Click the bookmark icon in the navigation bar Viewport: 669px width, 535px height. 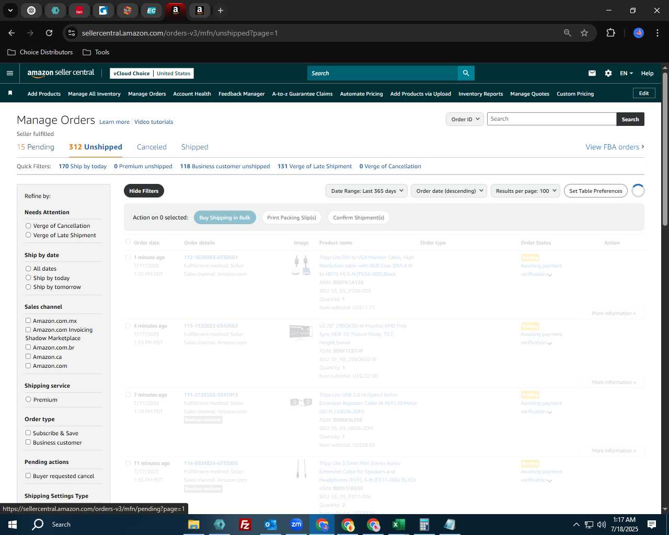pyautogui.click(x=10, y=93)
